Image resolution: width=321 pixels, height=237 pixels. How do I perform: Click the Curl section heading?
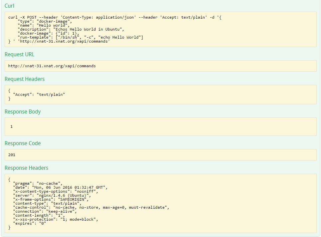[x=9, y=6]
